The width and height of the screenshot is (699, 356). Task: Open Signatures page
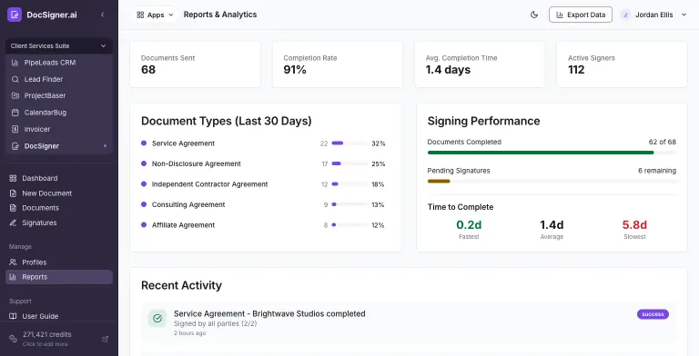59,222
